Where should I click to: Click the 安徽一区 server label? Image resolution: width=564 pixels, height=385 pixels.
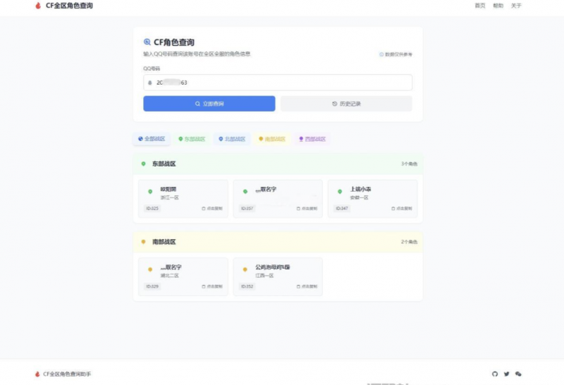[359, 197]
